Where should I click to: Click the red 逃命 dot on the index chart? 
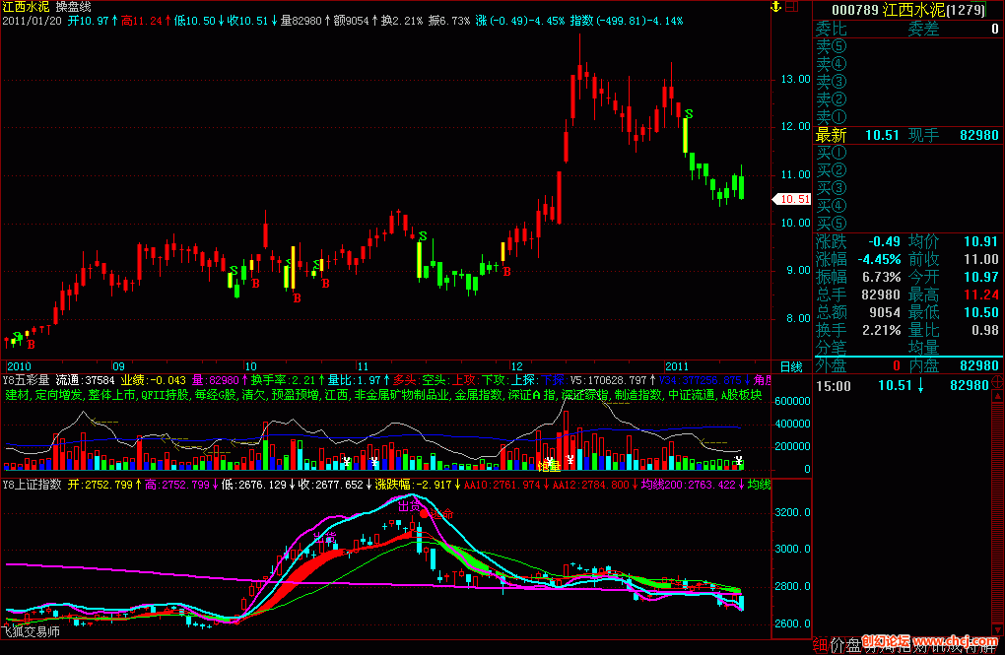pyautogui.click(x=424, y=514)
